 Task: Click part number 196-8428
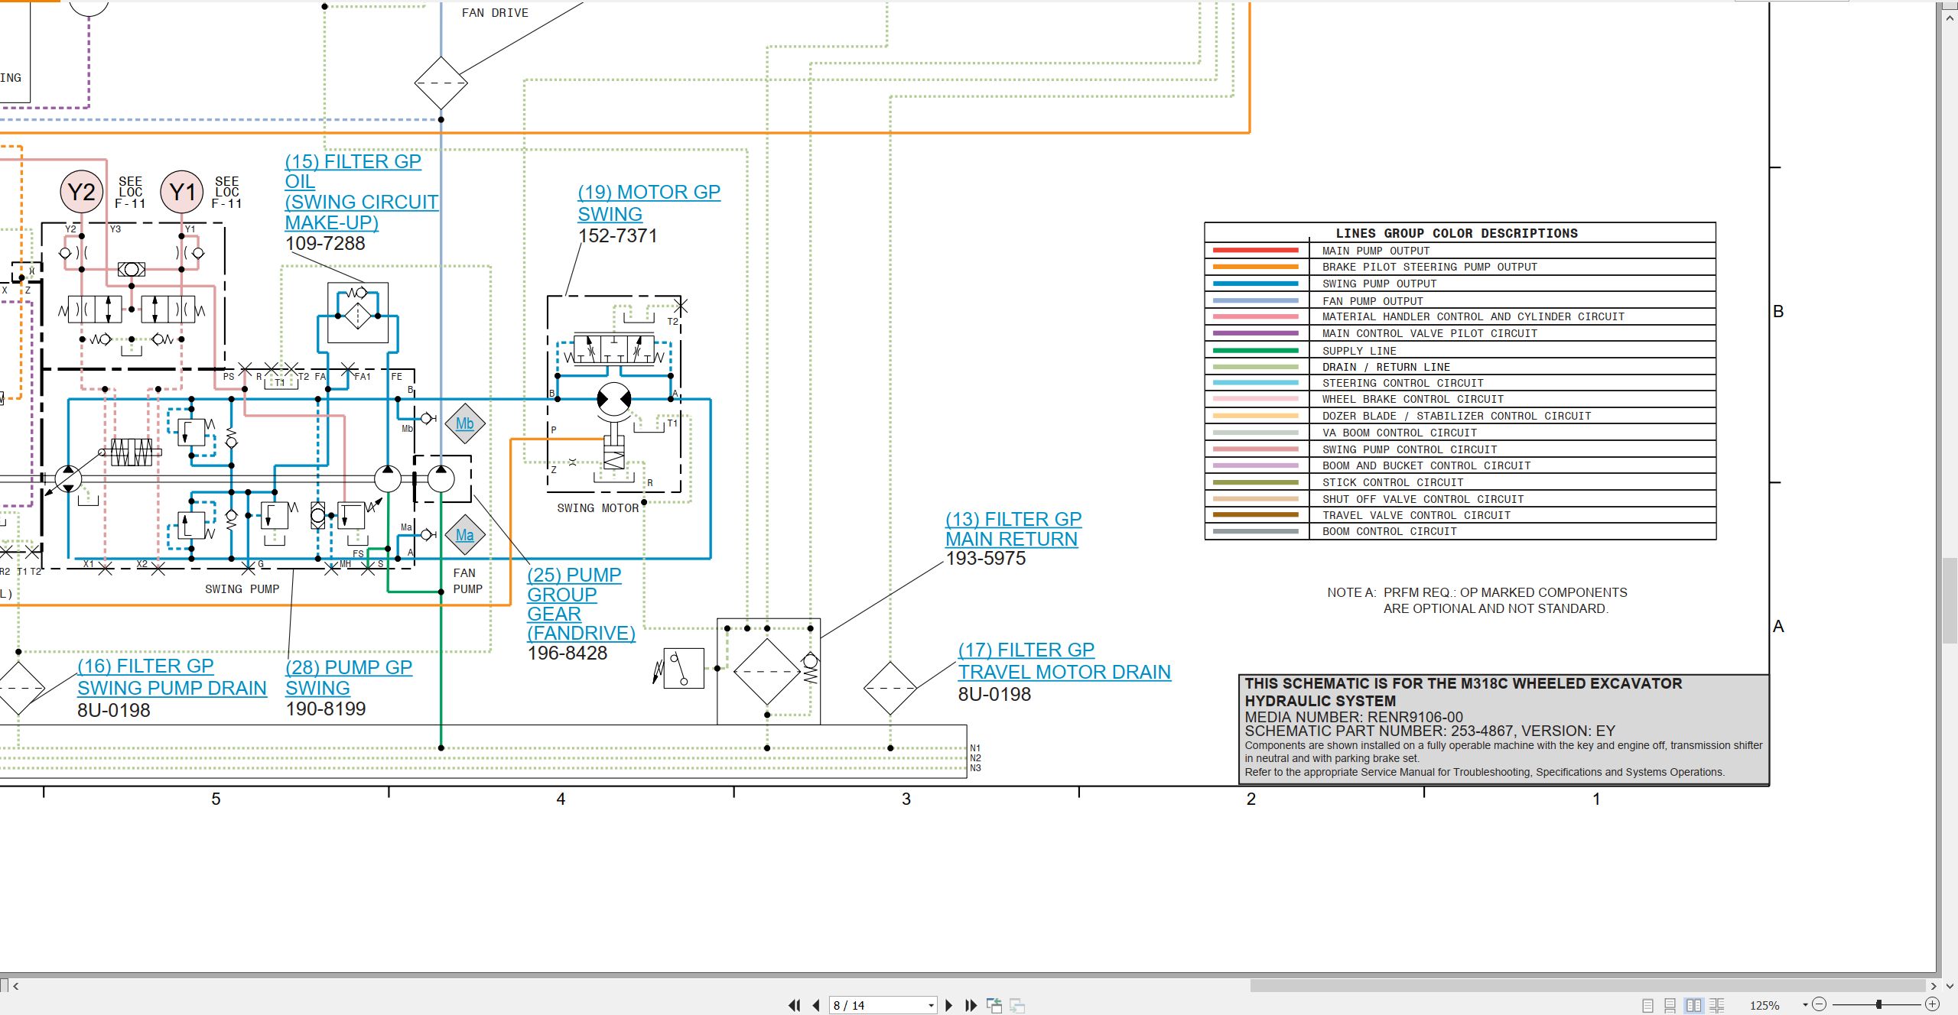pos(568,653)
